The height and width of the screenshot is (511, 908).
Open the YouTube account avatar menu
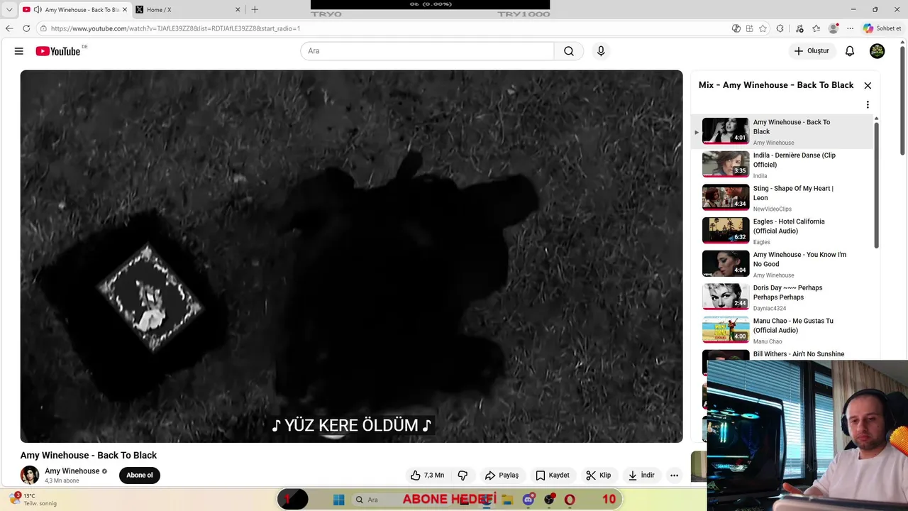coord(877,51)
